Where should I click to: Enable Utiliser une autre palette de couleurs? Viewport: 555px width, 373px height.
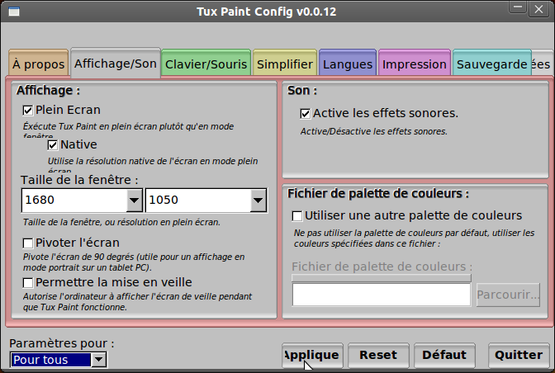click(x=297, y=215)
